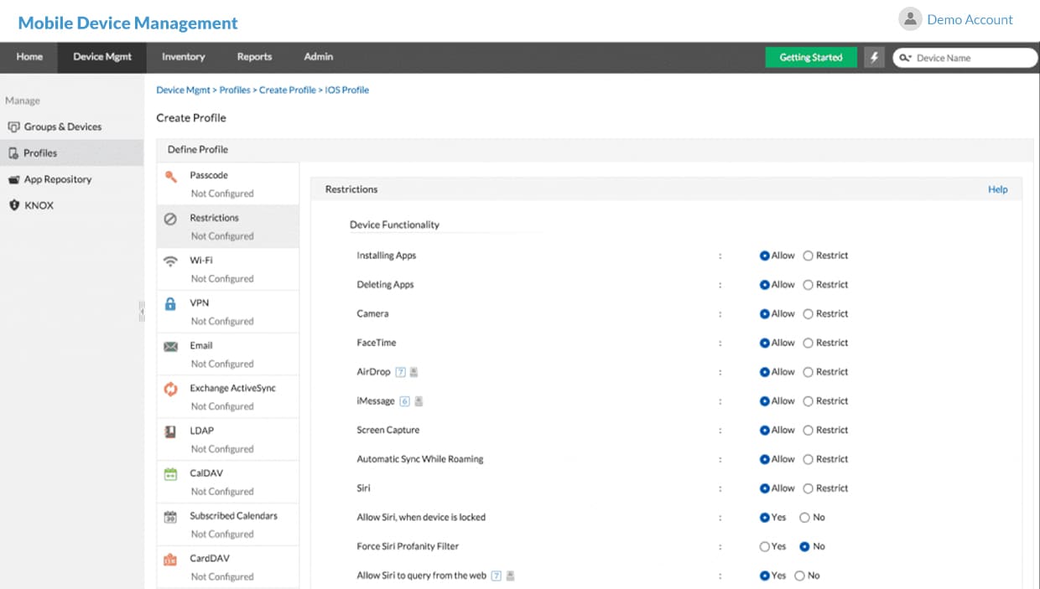The height and width of the screenshot is (589, 1040).
Task: Click the Demo Account user avatar icon
Action: 909,19
